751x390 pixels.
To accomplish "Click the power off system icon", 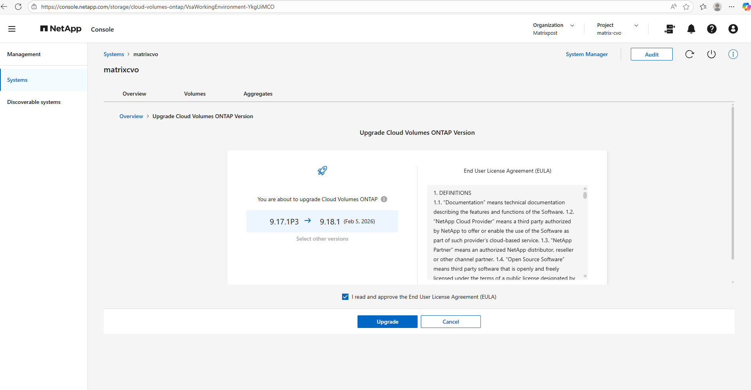I will [711, 54].
